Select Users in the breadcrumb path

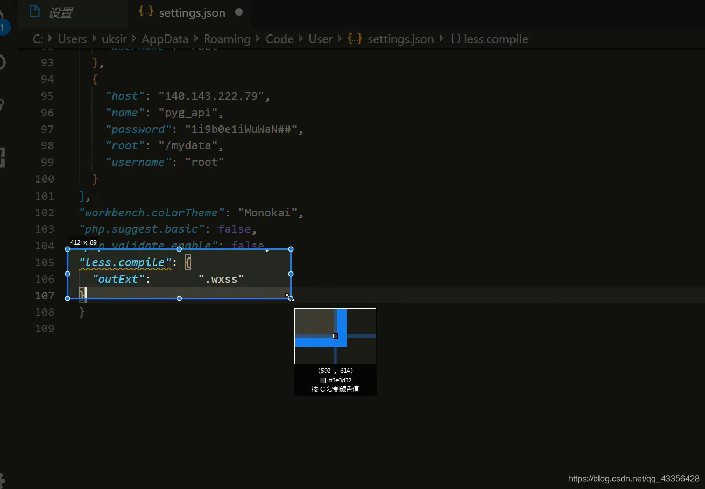click(72, 39)
